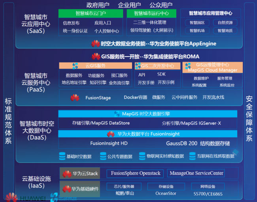This screenshot has width=257, height=202.
Task: Select the database icon beside 基础时空数据
Action: pos(62,156)
